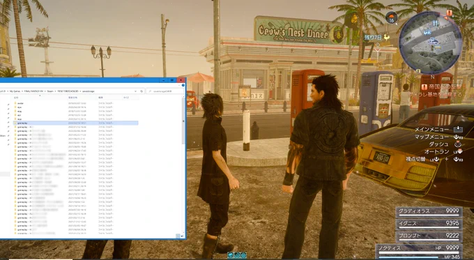Select the highlighted gameplay folder row
Screen dimensions: 474x260
(75, 123)
